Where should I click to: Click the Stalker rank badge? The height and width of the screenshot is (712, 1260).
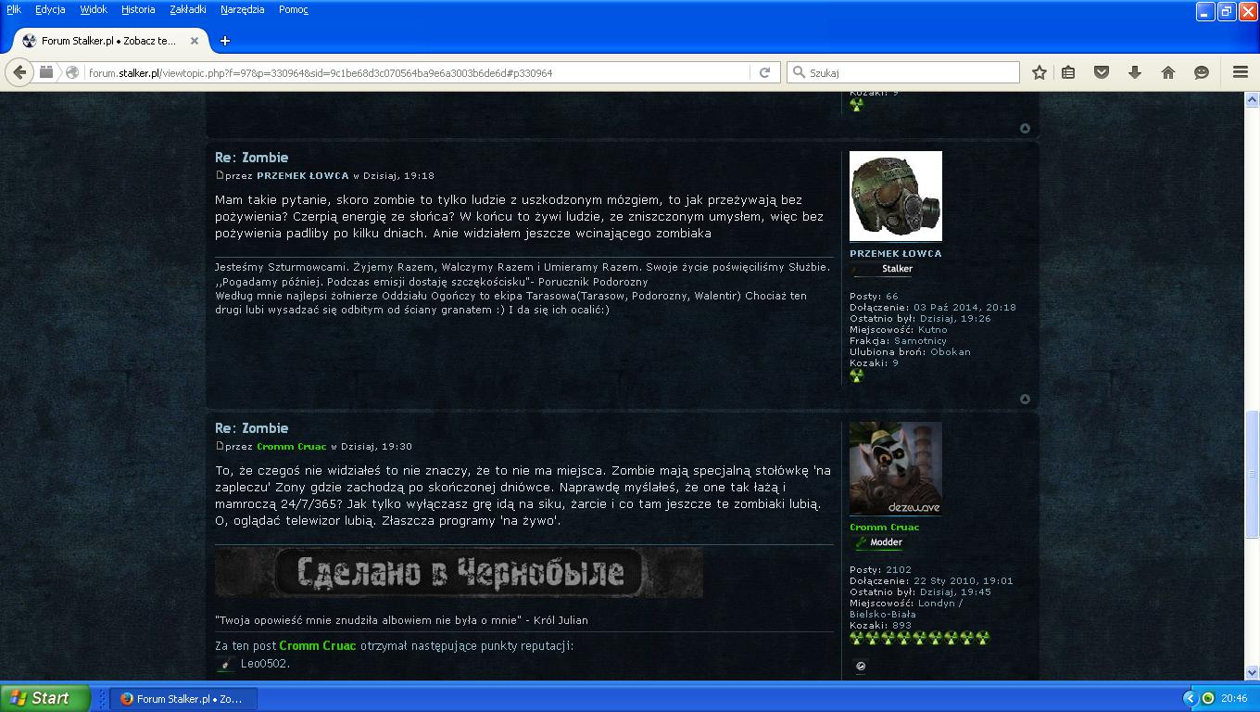coord(883,269)
